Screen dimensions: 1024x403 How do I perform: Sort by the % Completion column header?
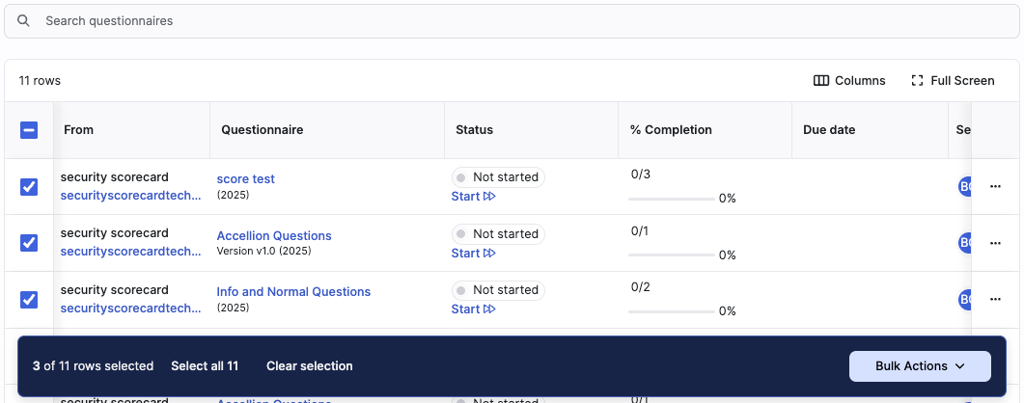pyautogui.click(x=671, y=130)
